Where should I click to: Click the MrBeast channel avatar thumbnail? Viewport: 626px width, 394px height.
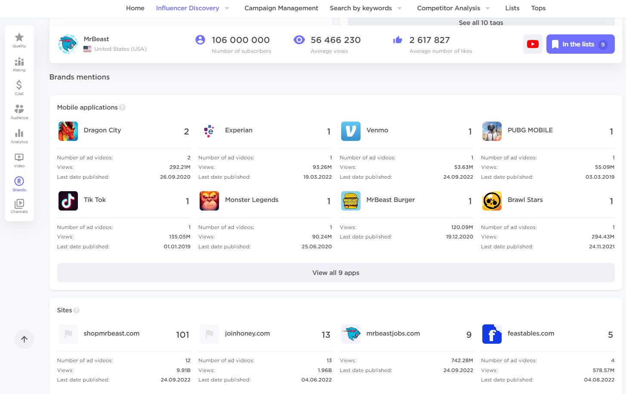coord(68,44)
